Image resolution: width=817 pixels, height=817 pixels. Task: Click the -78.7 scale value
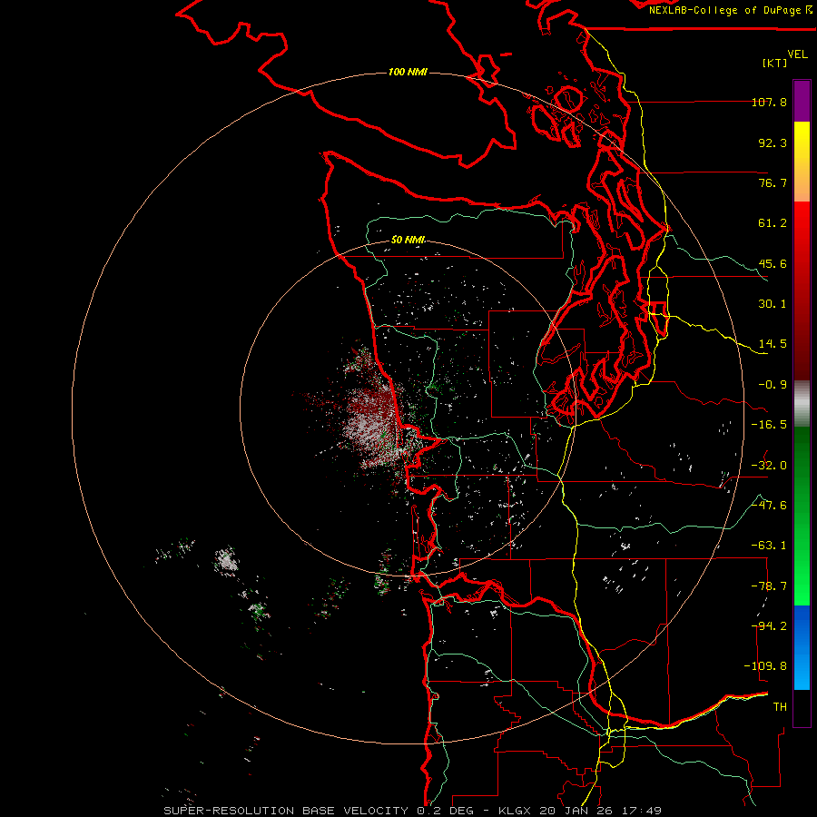coord(769,586)
